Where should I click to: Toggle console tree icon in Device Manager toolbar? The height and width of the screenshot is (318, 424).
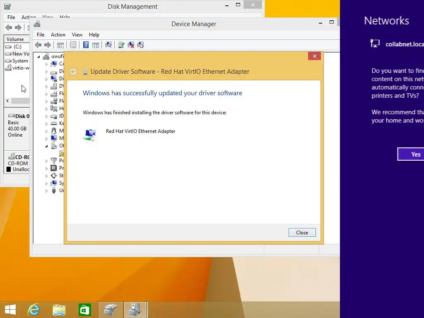point(60,45)
